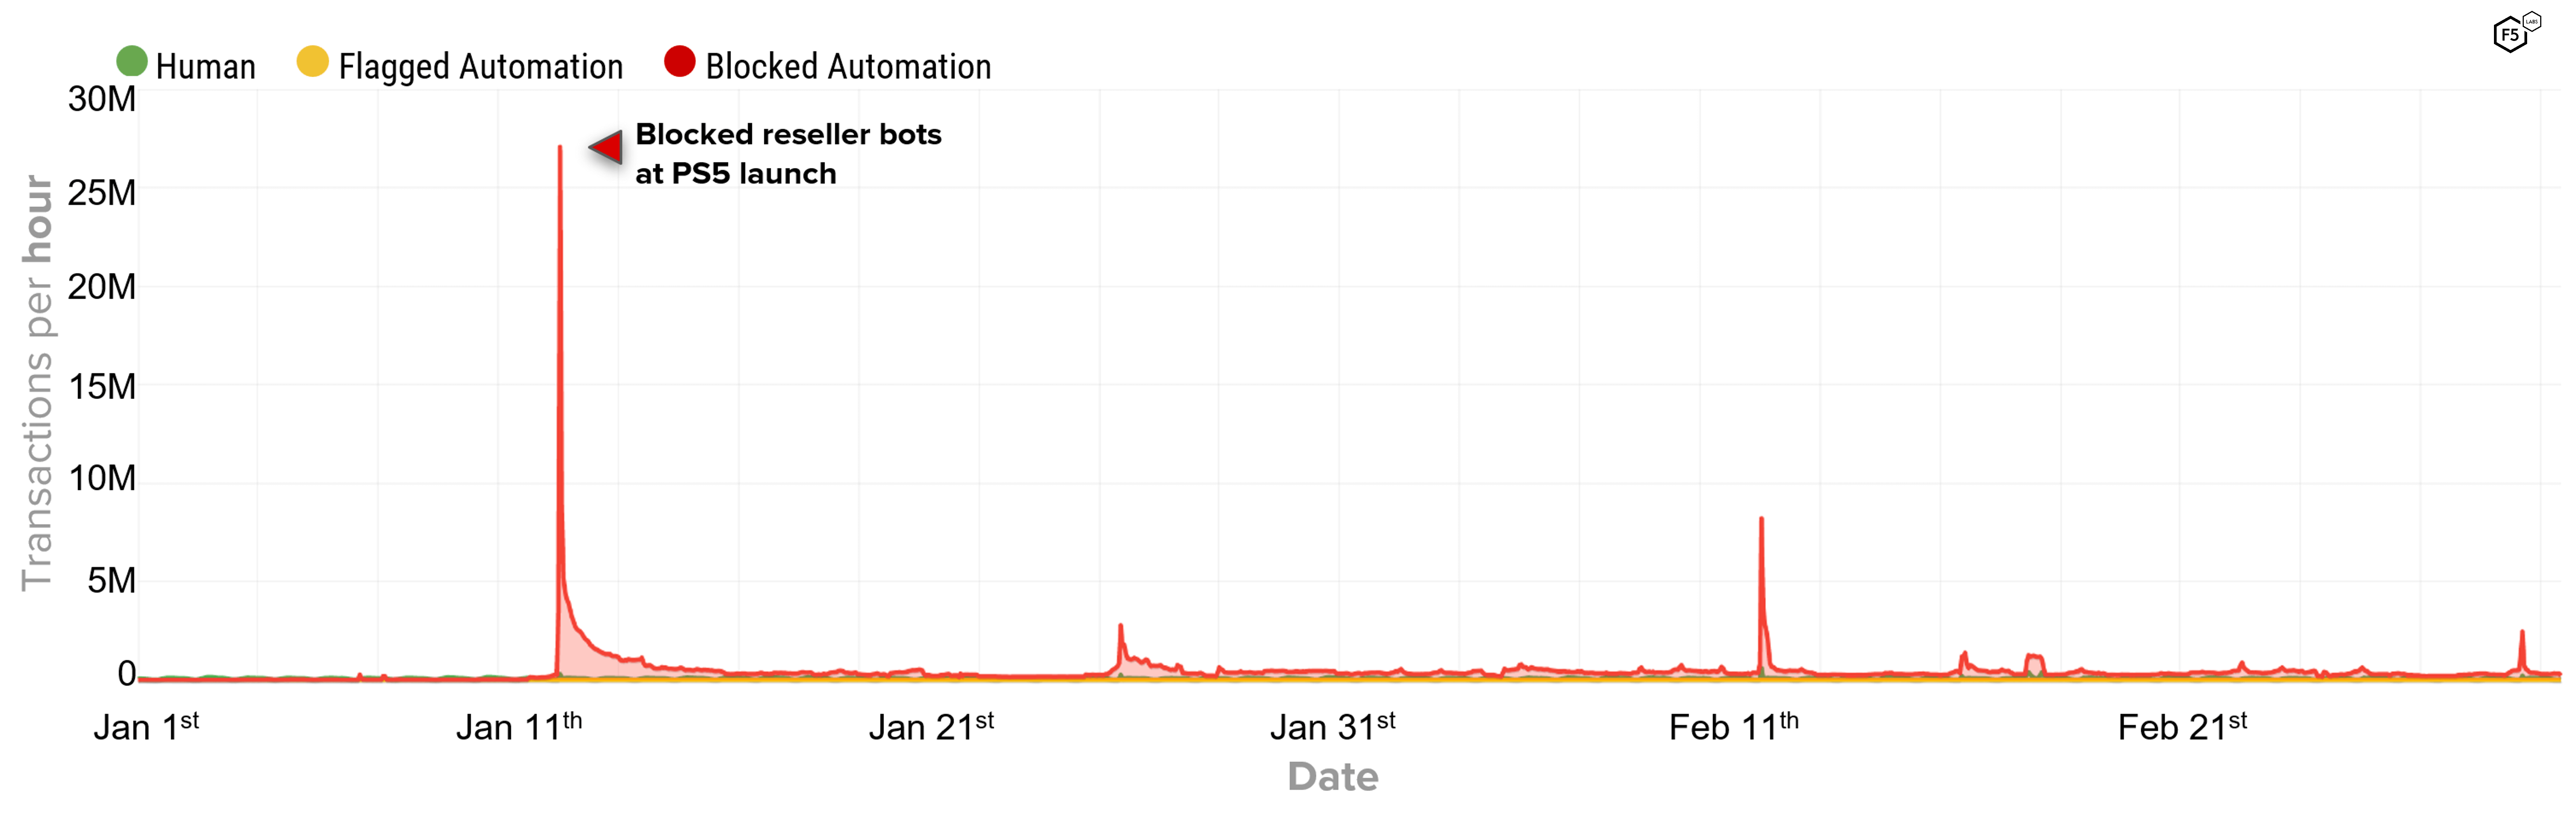
Task: Toggle the Flagged Automation legend label
Action: pyautogui.click(x=480, y=67)
